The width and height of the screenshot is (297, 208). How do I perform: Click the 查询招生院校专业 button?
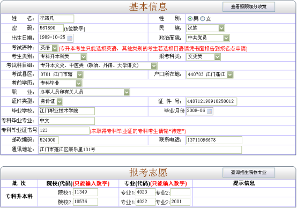click(249, 173)
